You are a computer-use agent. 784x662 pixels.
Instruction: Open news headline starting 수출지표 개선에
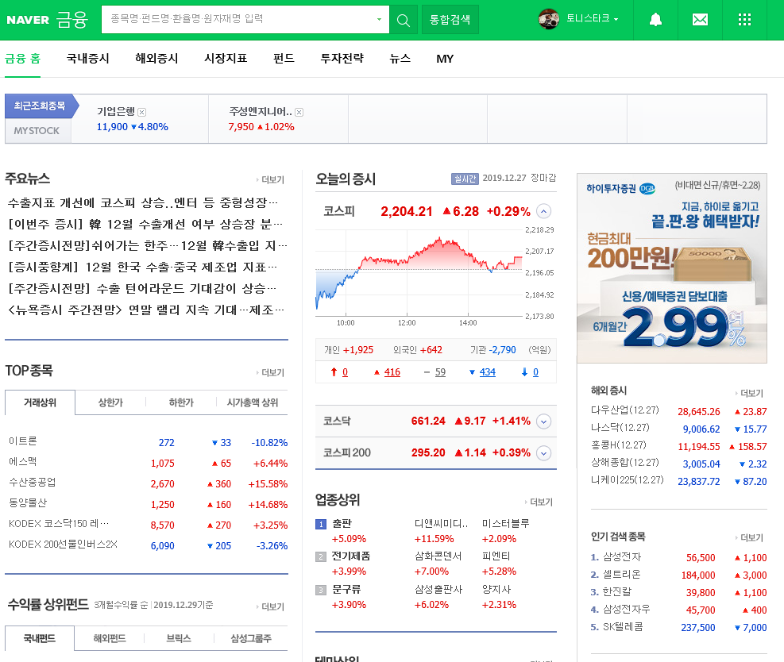tap(142, 203)
